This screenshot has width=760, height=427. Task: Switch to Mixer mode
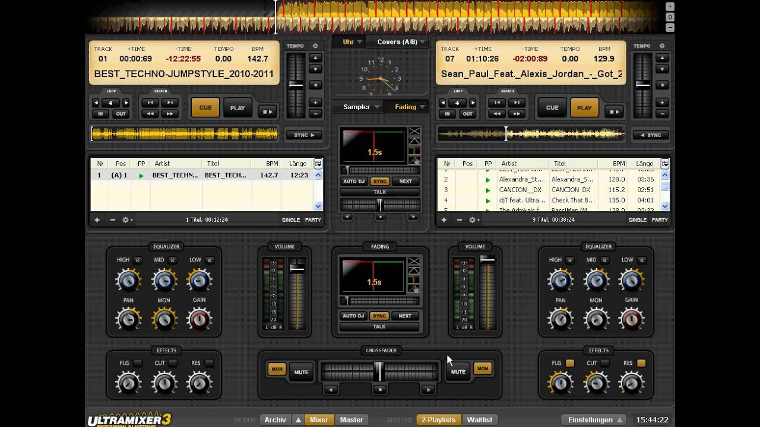319,420
